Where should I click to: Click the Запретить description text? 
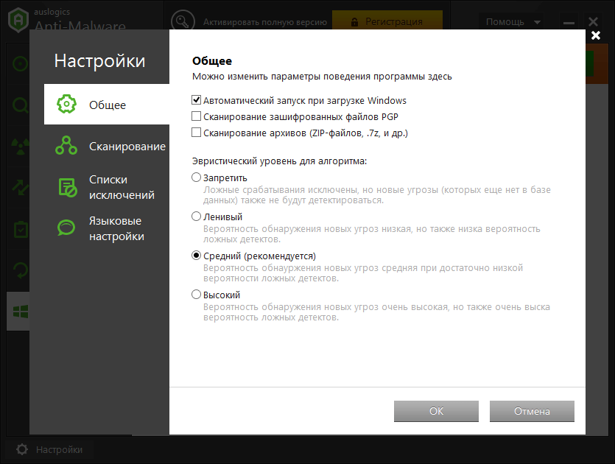376,195
